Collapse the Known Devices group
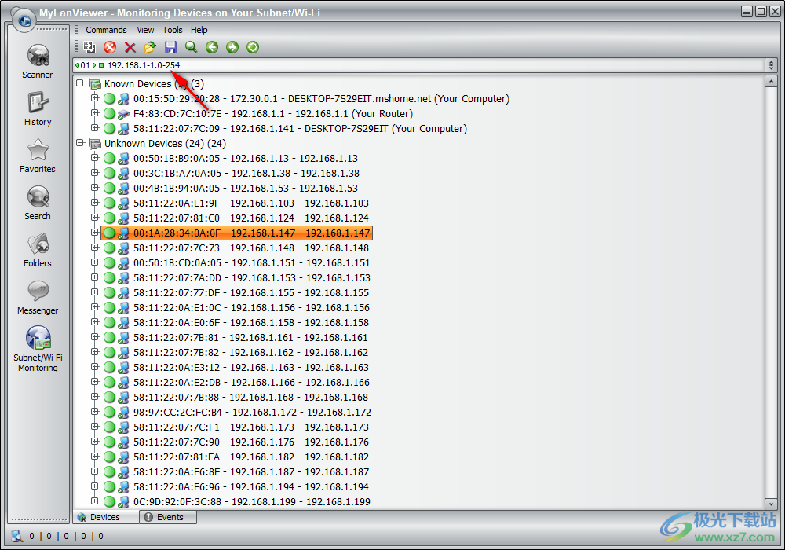 pyautogui.click(x=80, y=83)
